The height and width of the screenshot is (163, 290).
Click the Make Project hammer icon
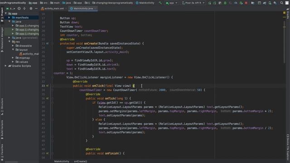pos(160,3)
